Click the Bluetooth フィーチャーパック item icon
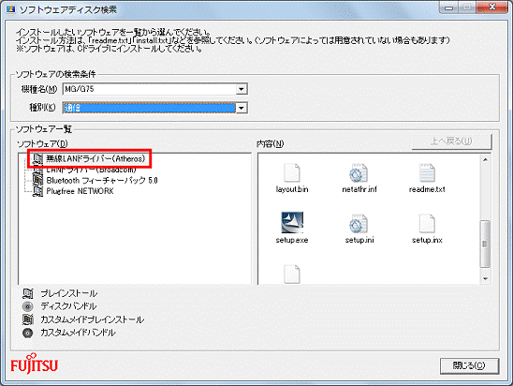This screenshot has width=513, height=386. 37,181
